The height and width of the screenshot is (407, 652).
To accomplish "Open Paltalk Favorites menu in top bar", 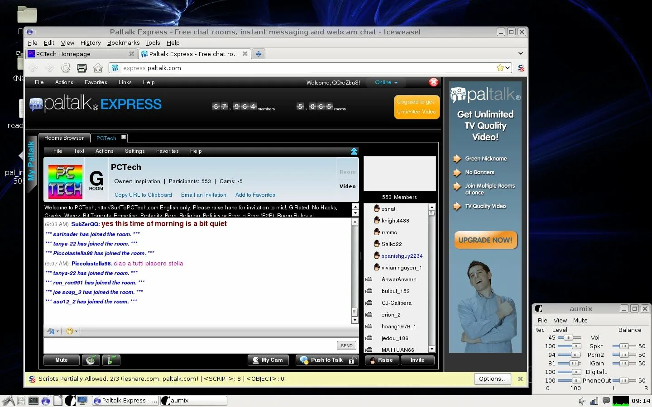I will click(x=96, y=82).
